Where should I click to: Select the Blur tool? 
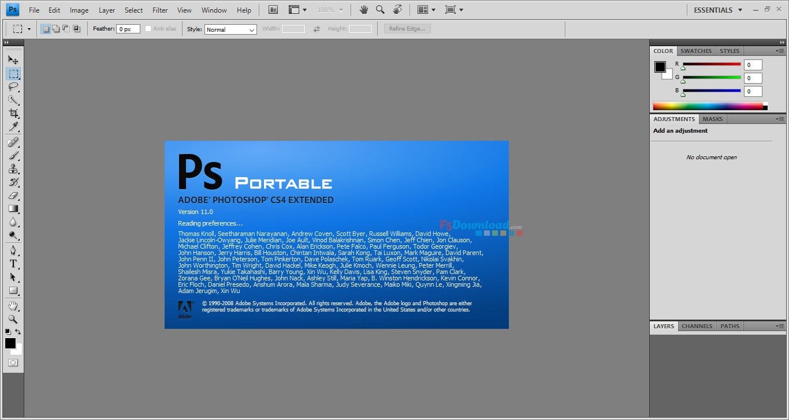(13, 222)
